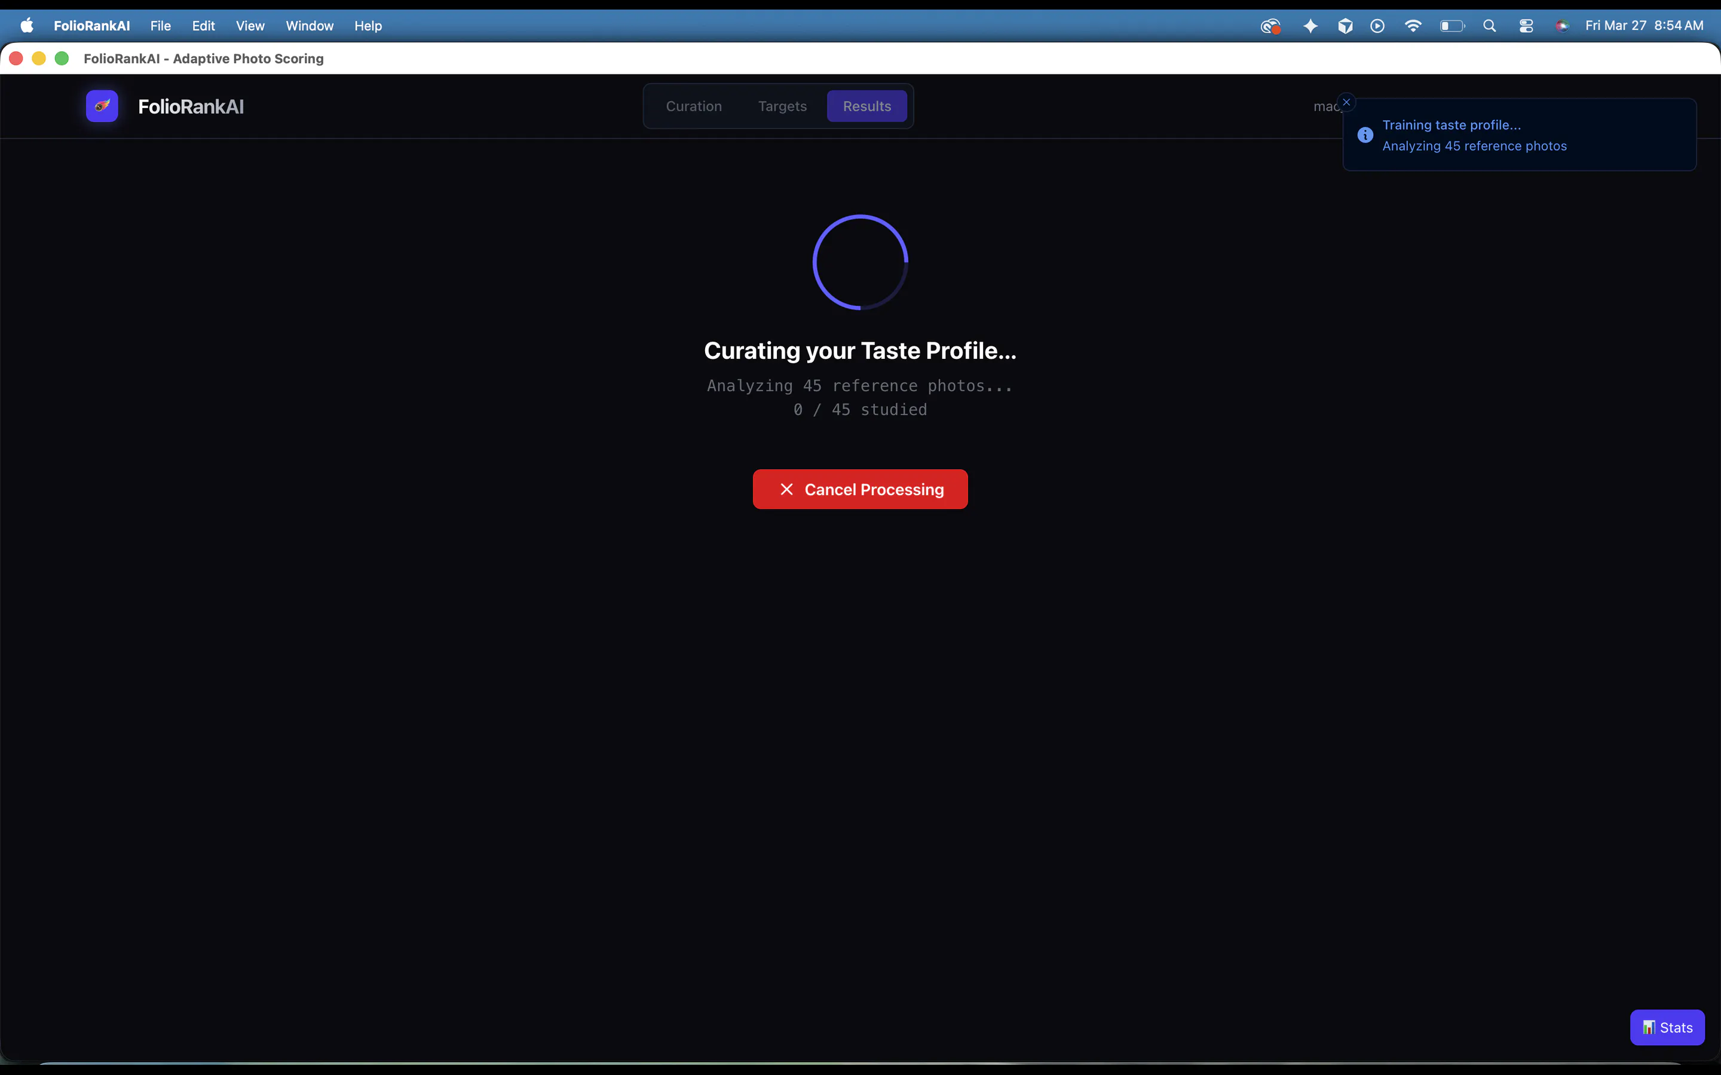Click the play circle icon in menu bar
Image resolution: width=1721 pixels, height=1075 pixels.
(x=1377, y=26)
